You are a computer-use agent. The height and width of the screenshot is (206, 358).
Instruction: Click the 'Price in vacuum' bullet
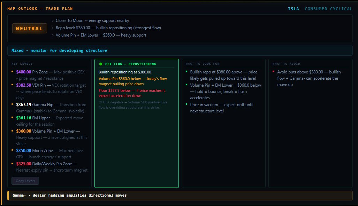[221, 108]
